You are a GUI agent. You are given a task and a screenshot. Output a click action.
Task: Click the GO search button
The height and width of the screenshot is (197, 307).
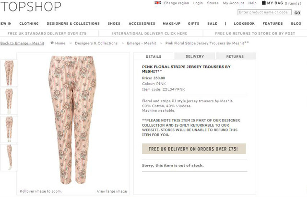pyautogui.click(x=297, y=13)
